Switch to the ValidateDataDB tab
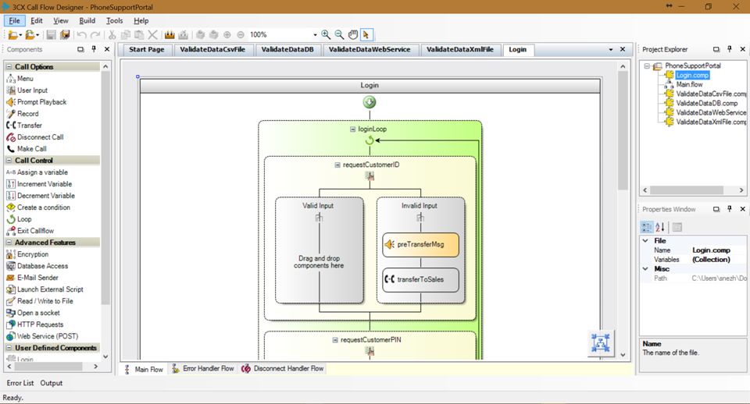The width and height of the screenshot is (750, 404). point(287,49)
